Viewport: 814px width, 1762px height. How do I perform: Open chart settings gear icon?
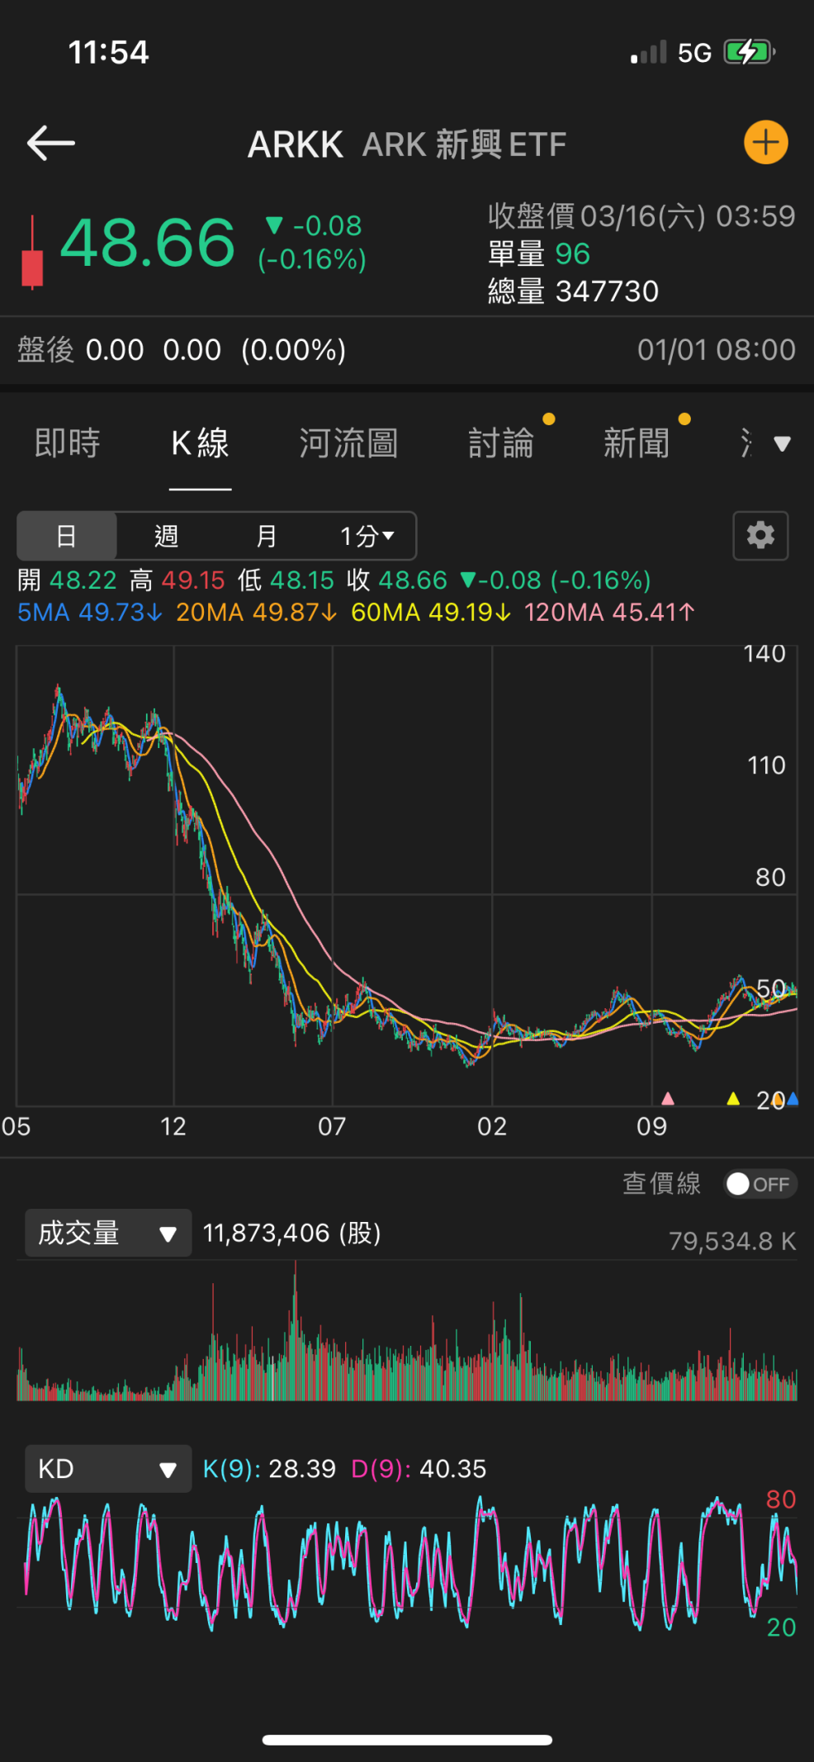pyautogui.click(x=760, y=536)
